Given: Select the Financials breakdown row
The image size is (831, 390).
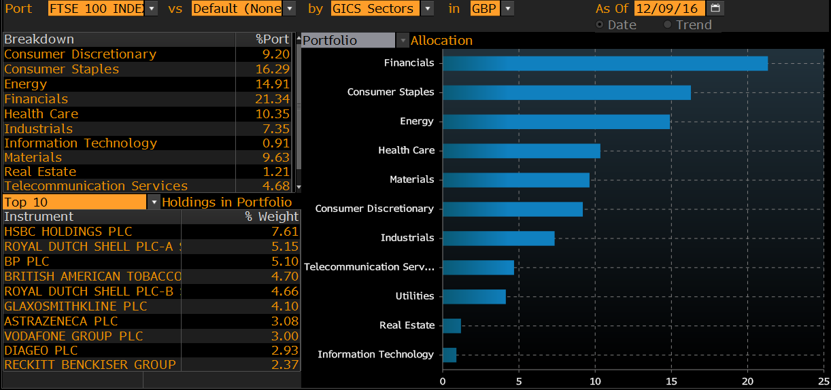Looking at the screenshot, I should 148,99.
